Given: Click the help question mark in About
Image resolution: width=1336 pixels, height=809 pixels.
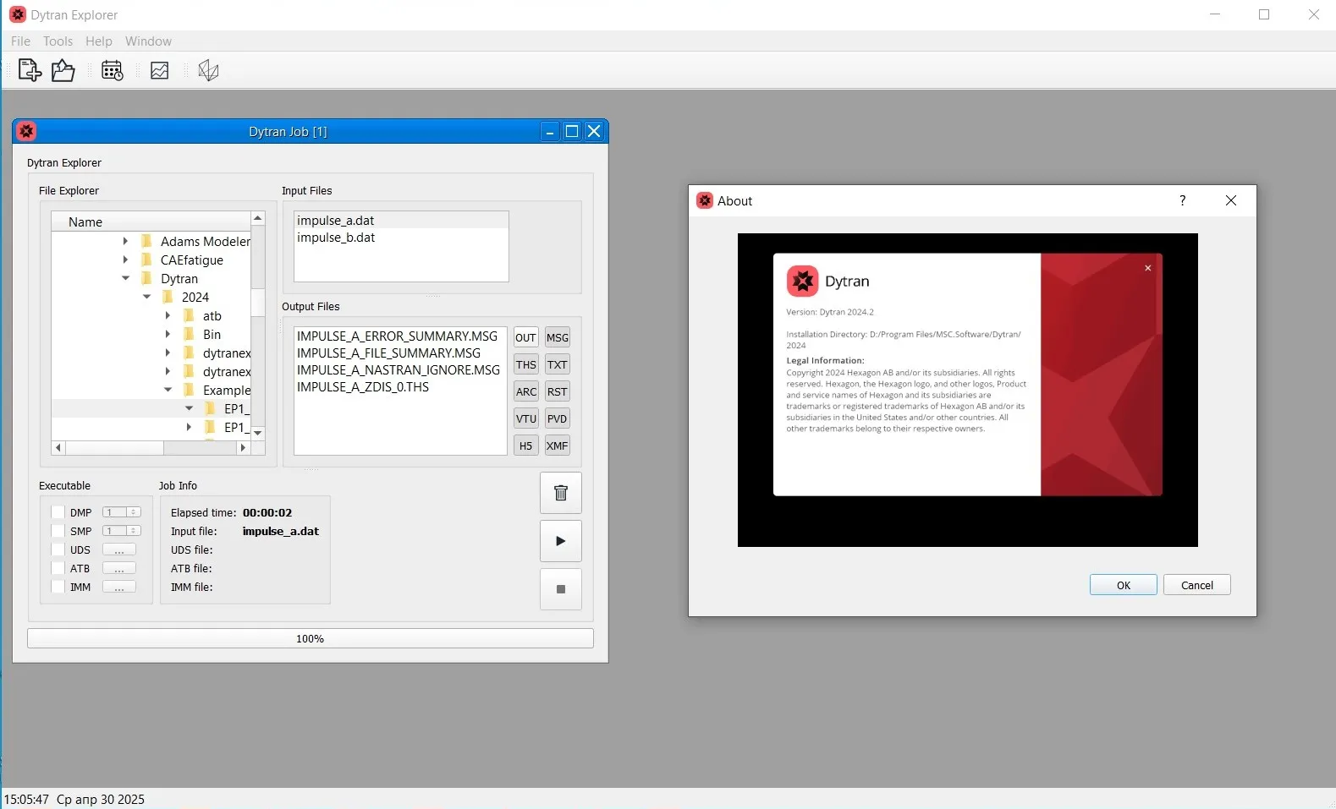Looking at the screenshot, I should click(x=1183, y=200).
